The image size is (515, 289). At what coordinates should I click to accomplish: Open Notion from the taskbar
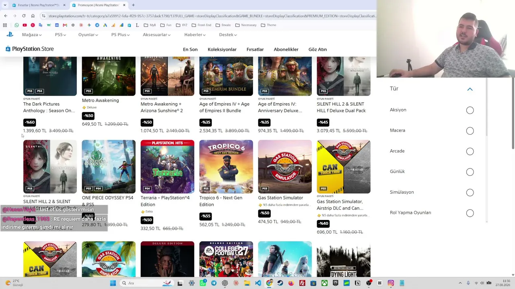pyautogui.click(x=357, y=283)
